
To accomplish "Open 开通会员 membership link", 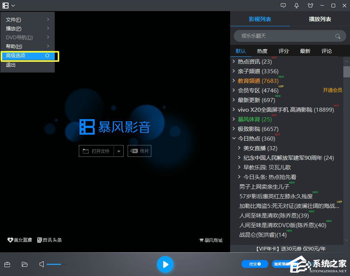I will tap(333, 90).
